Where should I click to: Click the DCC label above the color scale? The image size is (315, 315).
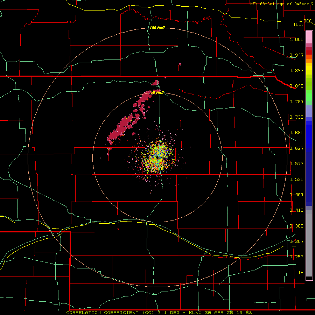tap(307, 21)
